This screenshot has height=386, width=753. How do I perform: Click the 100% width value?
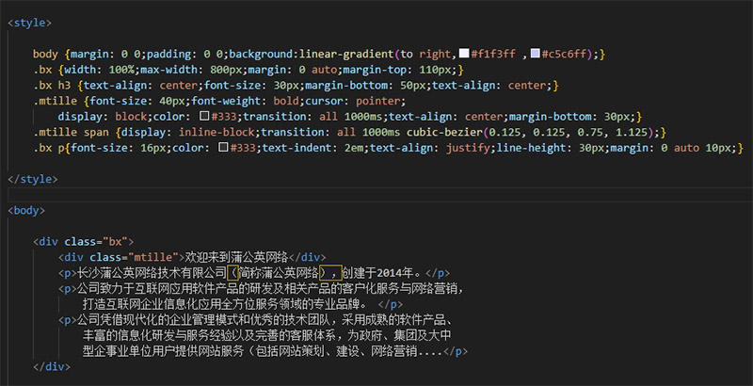pyautogui.click(x=121, y=70)
